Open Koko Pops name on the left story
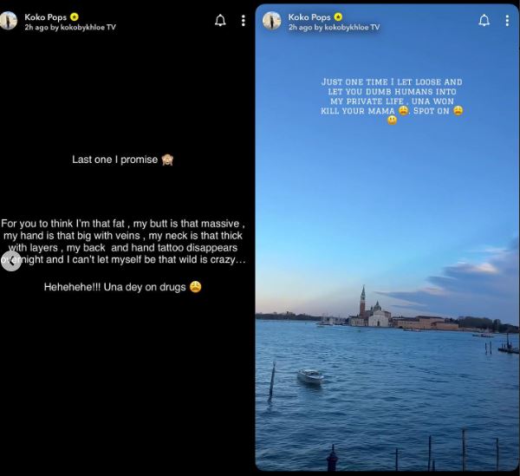520x476 pixels. 45,17
